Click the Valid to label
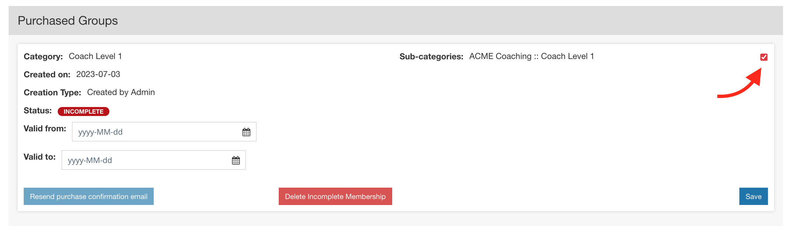The width and height of the screenshot is (791, 226). pos(39,157)
